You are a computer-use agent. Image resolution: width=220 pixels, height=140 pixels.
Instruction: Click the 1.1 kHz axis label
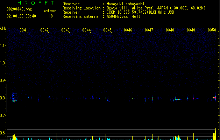pyautogui.click(x=3, y=45)
